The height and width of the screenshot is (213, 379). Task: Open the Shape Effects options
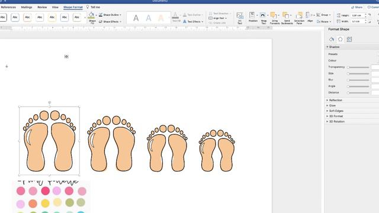(x=110, y=22)
